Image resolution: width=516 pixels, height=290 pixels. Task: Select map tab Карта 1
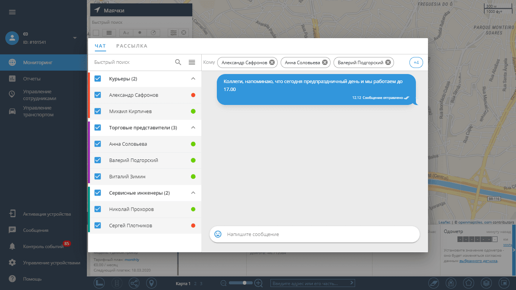tap(183, 283)
